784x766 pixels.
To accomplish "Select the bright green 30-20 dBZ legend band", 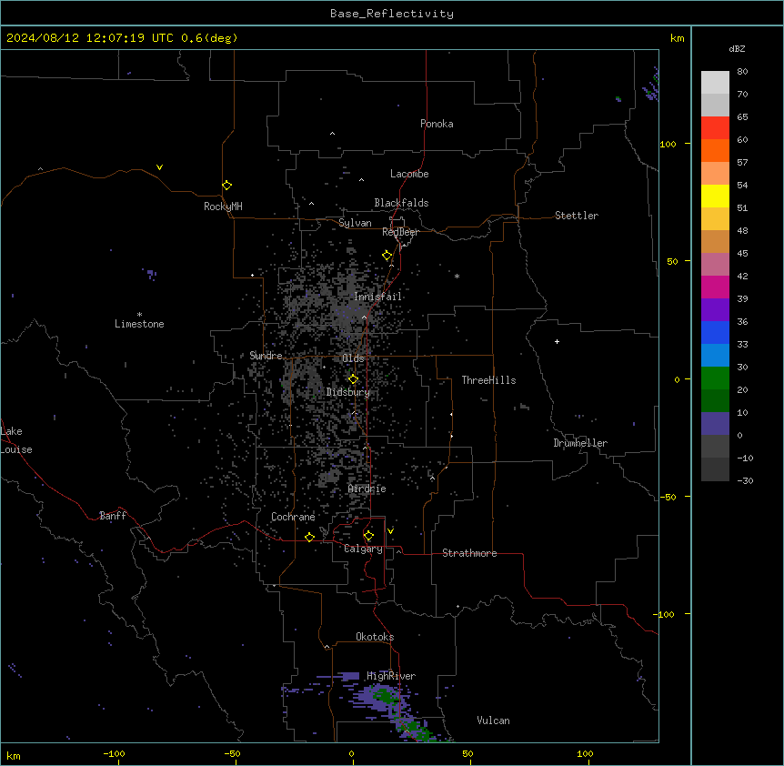I will tap(715, 378).
